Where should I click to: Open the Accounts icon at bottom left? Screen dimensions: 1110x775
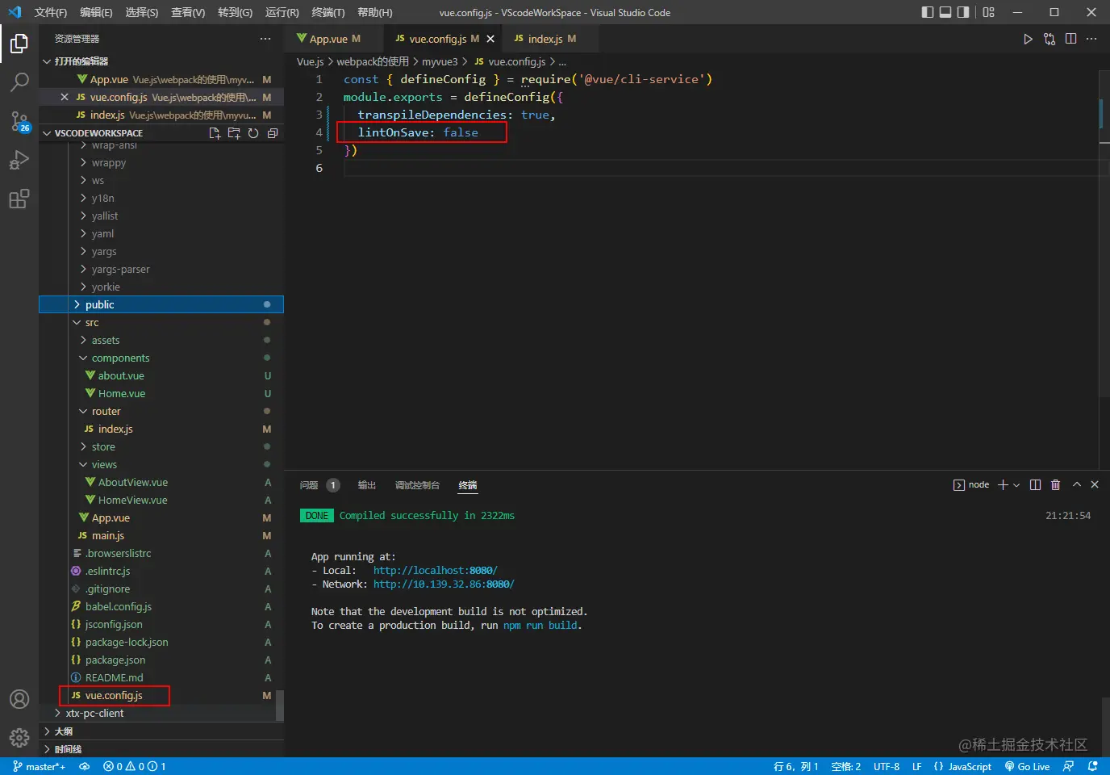pos(19,699)
